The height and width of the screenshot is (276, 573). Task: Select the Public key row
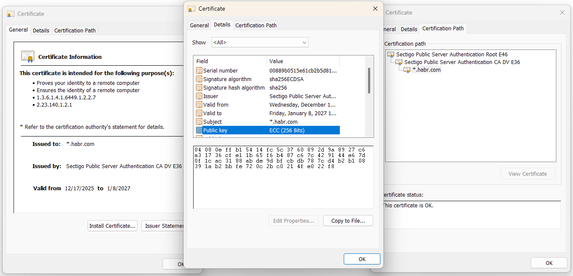tap(267, 131)
